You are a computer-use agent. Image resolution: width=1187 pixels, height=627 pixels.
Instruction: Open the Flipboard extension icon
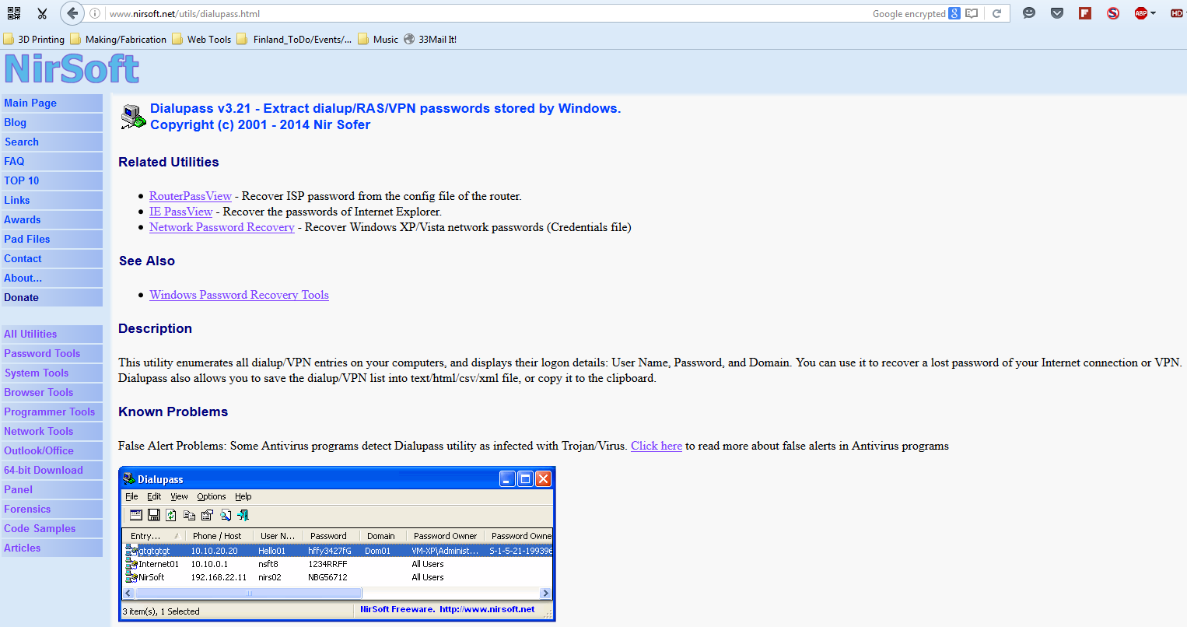pyautogui.click(x=1084, y=12)
